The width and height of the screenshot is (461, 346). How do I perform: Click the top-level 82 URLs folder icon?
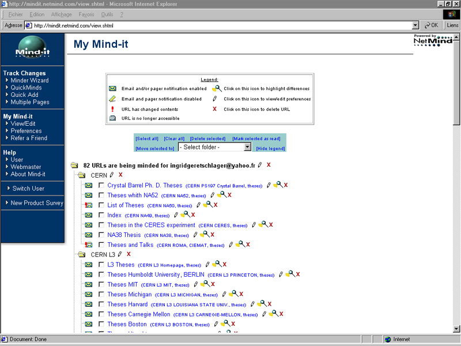(74, 166)
